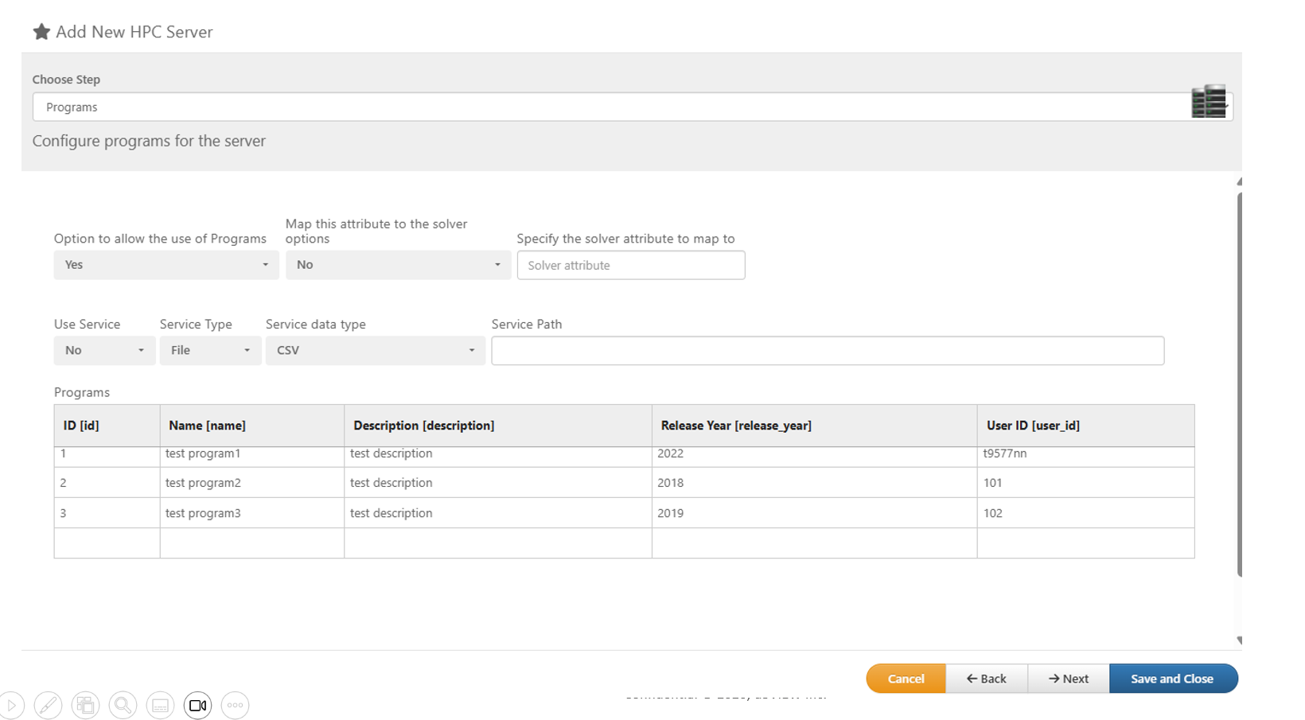Viewport: 1305px width, 720px height.
Task: Click the play arrow icon in the presentation toolbar
Action: pyautogui.click(x=11, y=706)
